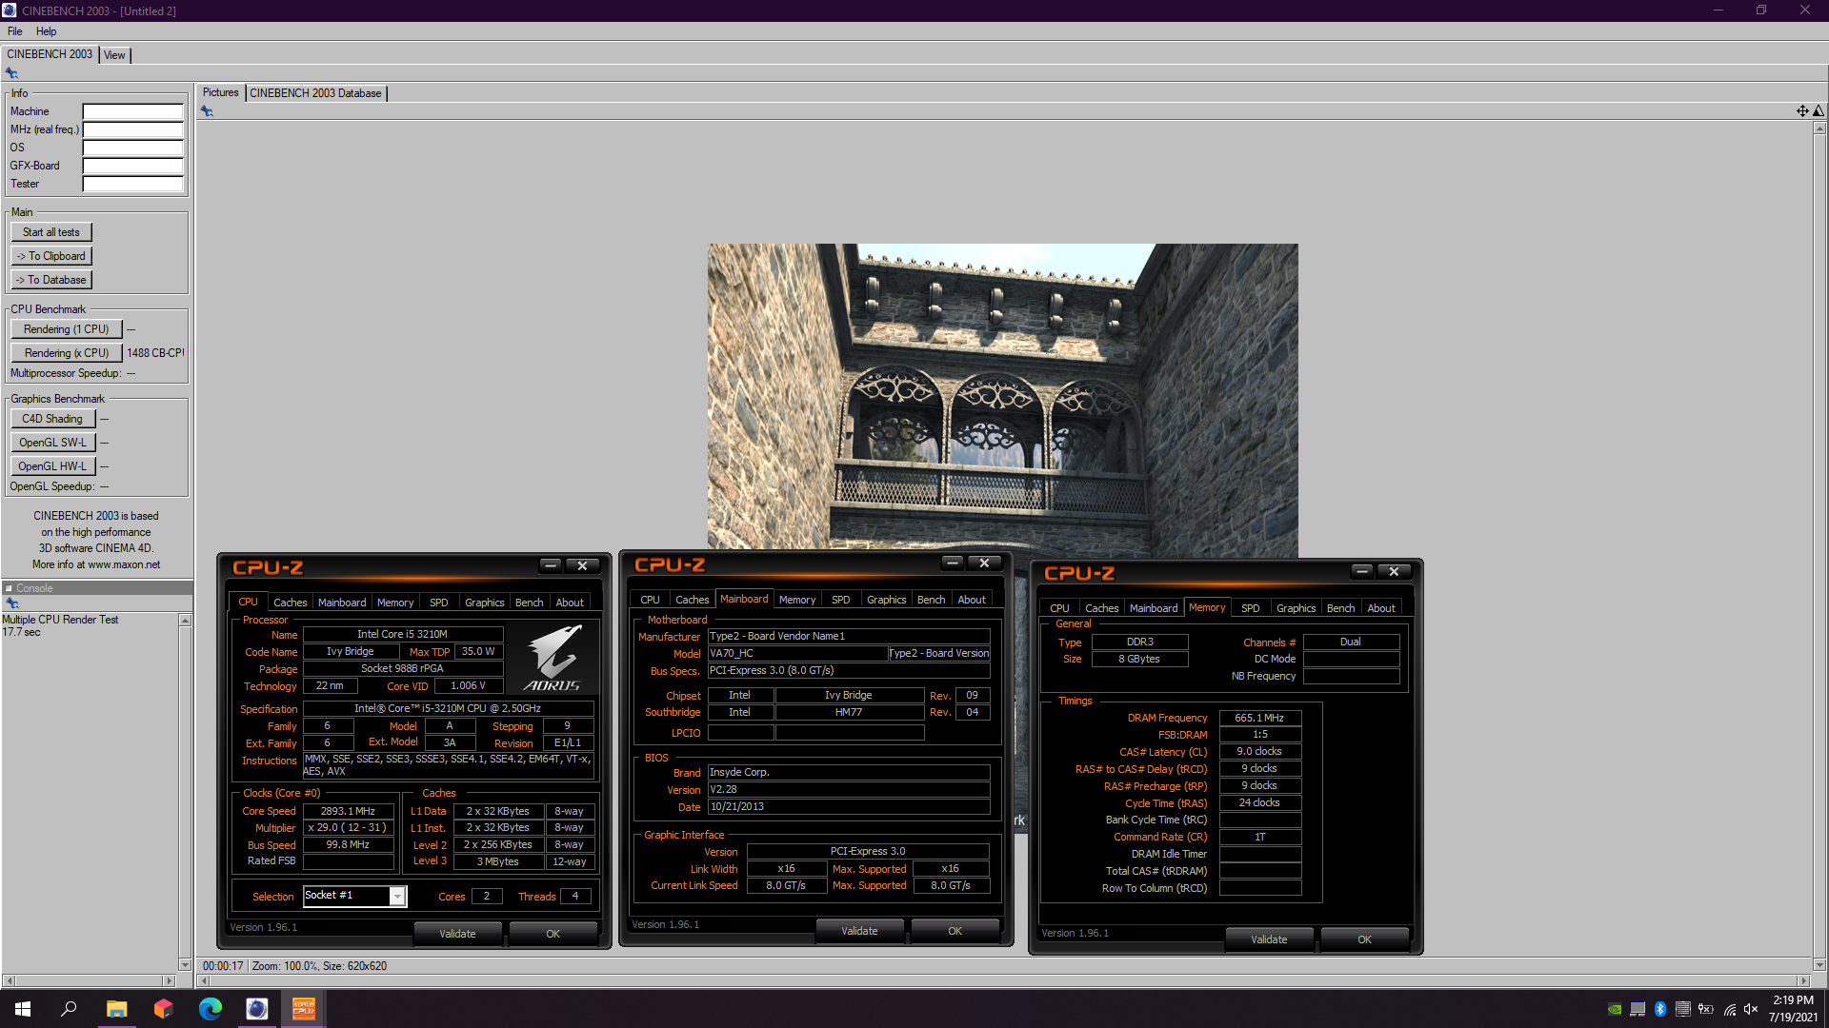This screenshot has height=1028, width=1829.
Task: Click the AORUS logo in CPU-Z
Action: tap(552, 658)
